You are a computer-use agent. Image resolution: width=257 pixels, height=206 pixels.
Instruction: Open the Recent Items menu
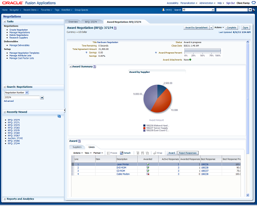click(31, 10)
